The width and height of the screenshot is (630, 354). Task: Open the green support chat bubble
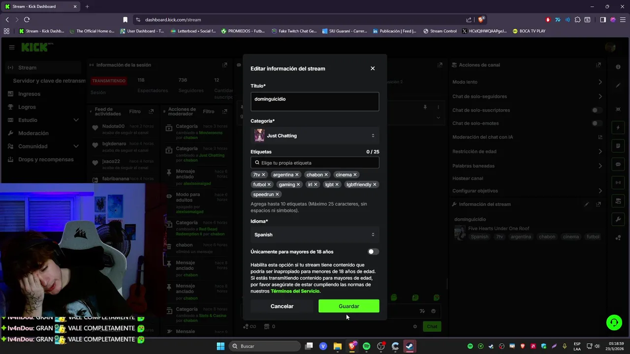(614, 323)
